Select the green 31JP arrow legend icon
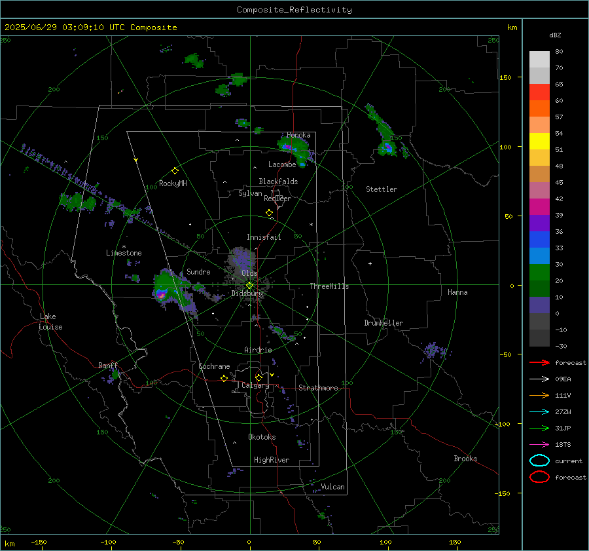The image size is (589, 551). [x=539, y=428]
